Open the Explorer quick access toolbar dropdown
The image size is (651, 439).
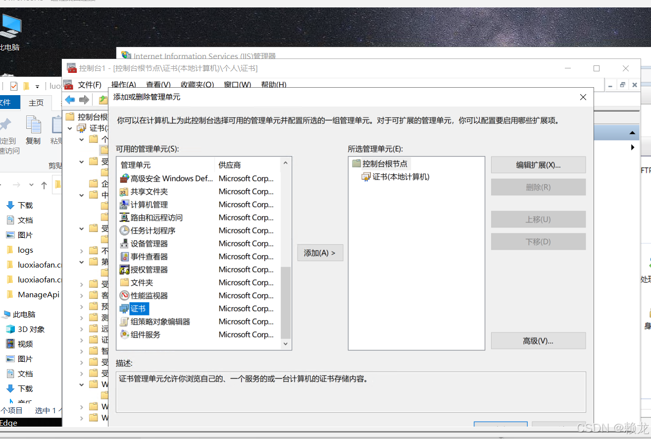pos(37,86)
